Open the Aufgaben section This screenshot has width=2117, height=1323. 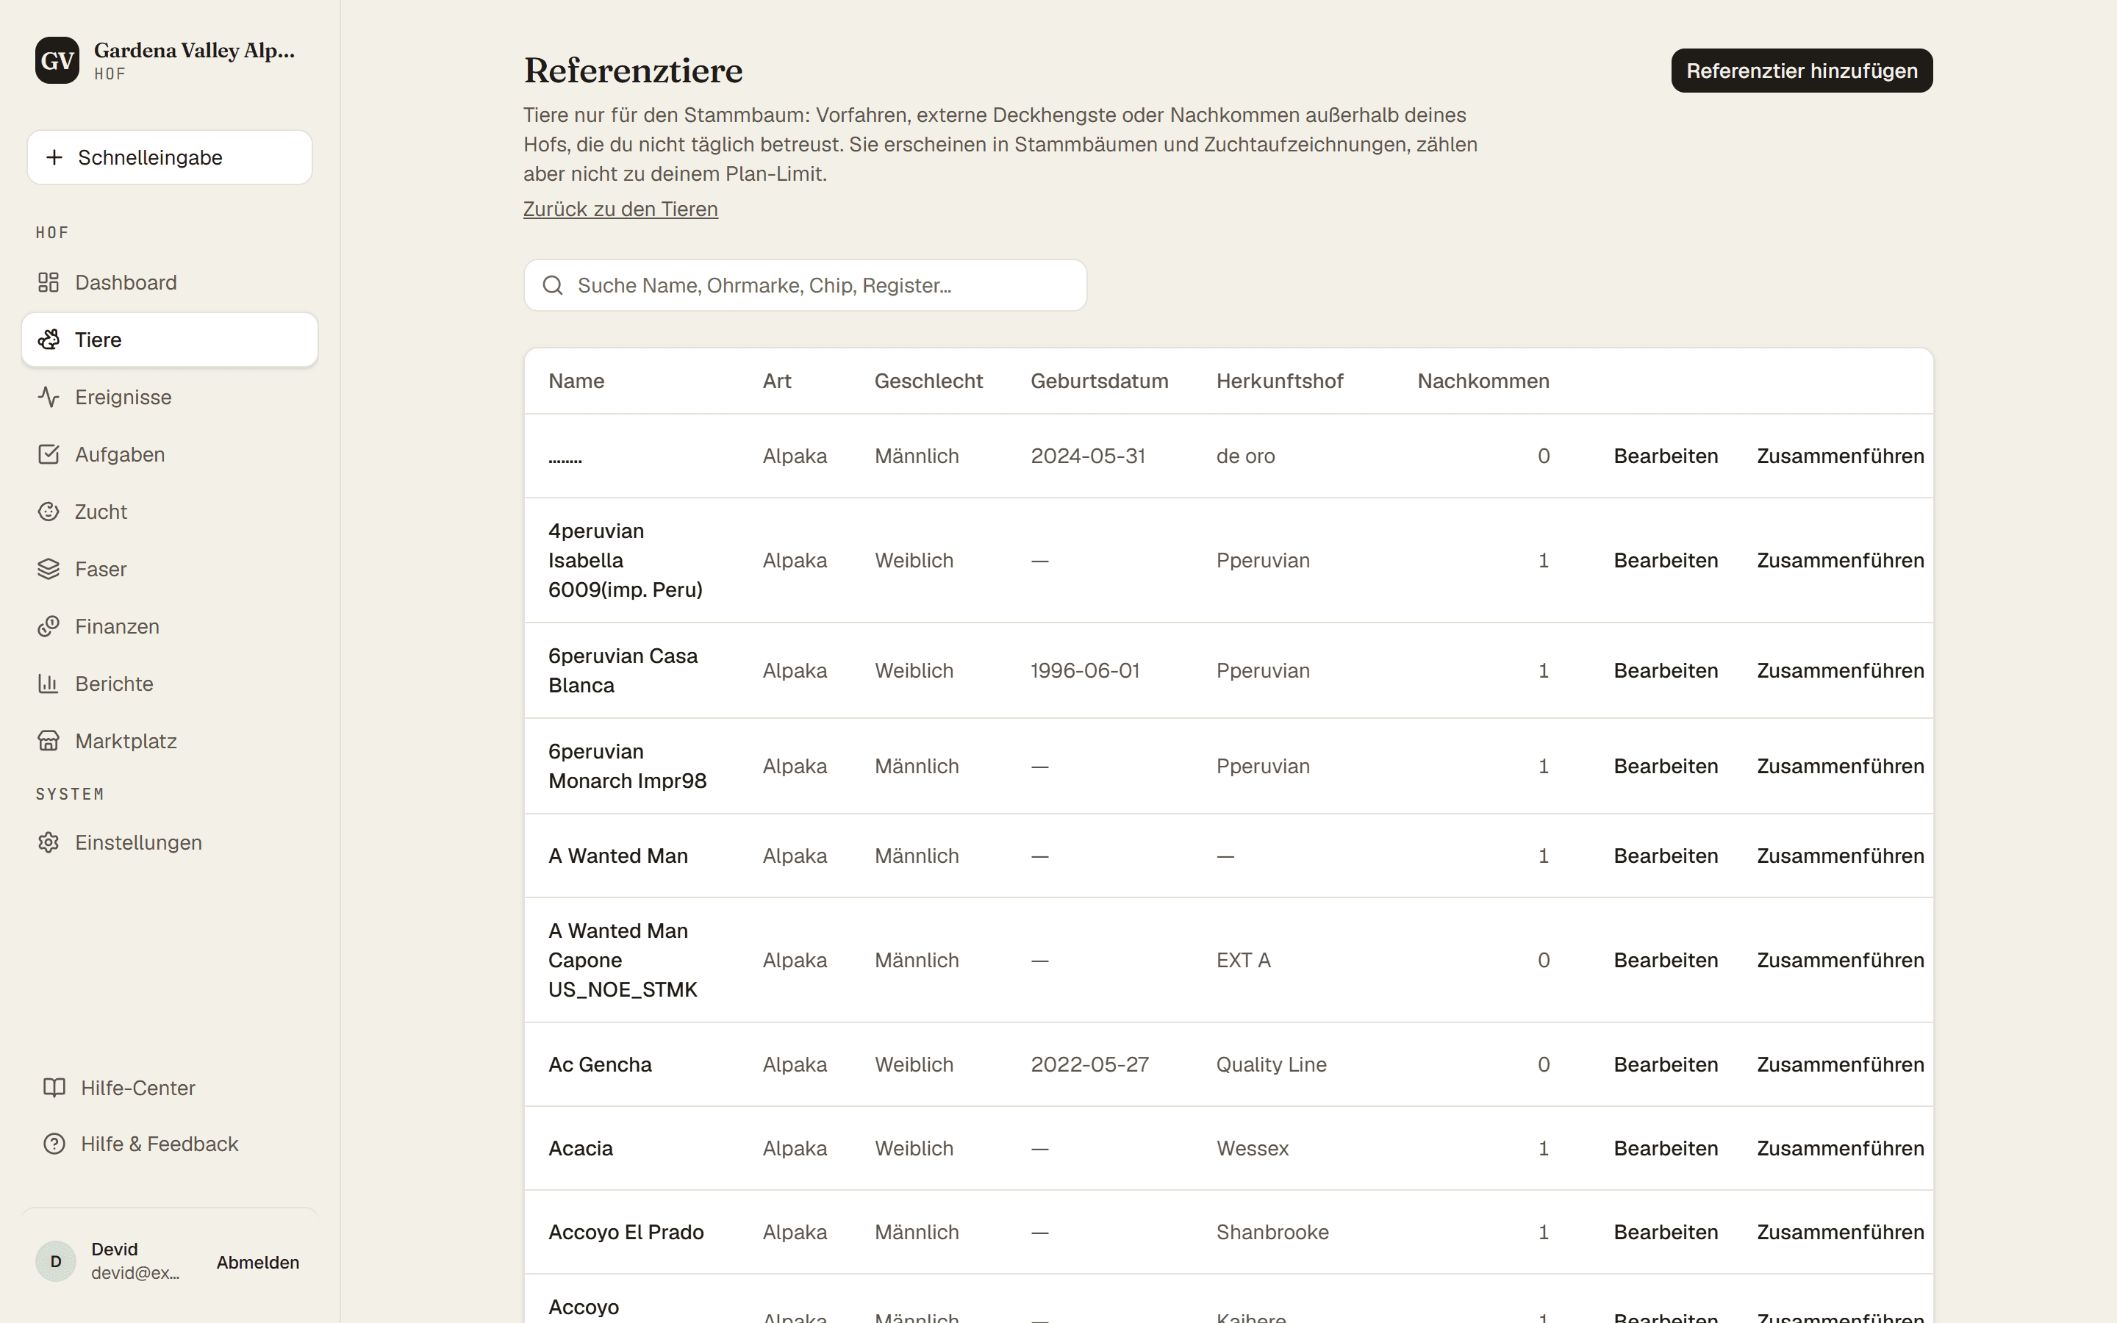(170, 454)
